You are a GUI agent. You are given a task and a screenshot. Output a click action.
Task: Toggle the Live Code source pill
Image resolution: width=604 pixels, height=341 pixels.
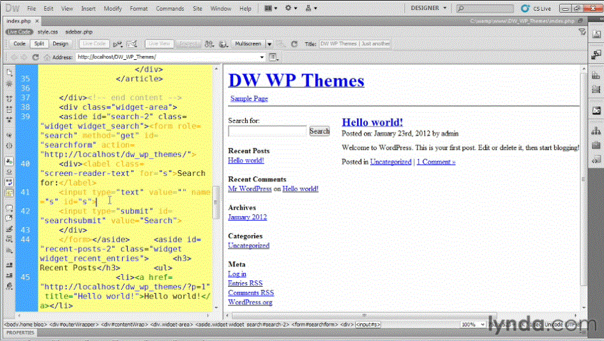[x=19, y=32]
